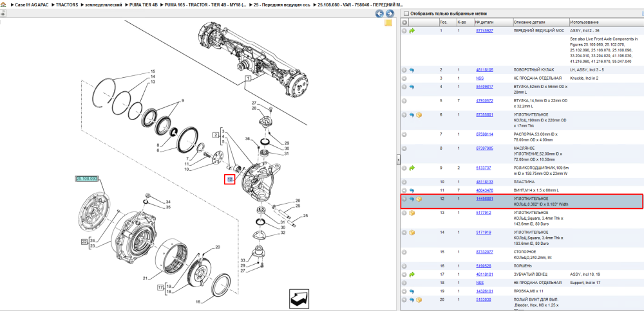Expand the СТОПОРНОЕ КОЛЬЦО row plus button
Viewport: 644px width, 311px height.
tap(404, 252)
